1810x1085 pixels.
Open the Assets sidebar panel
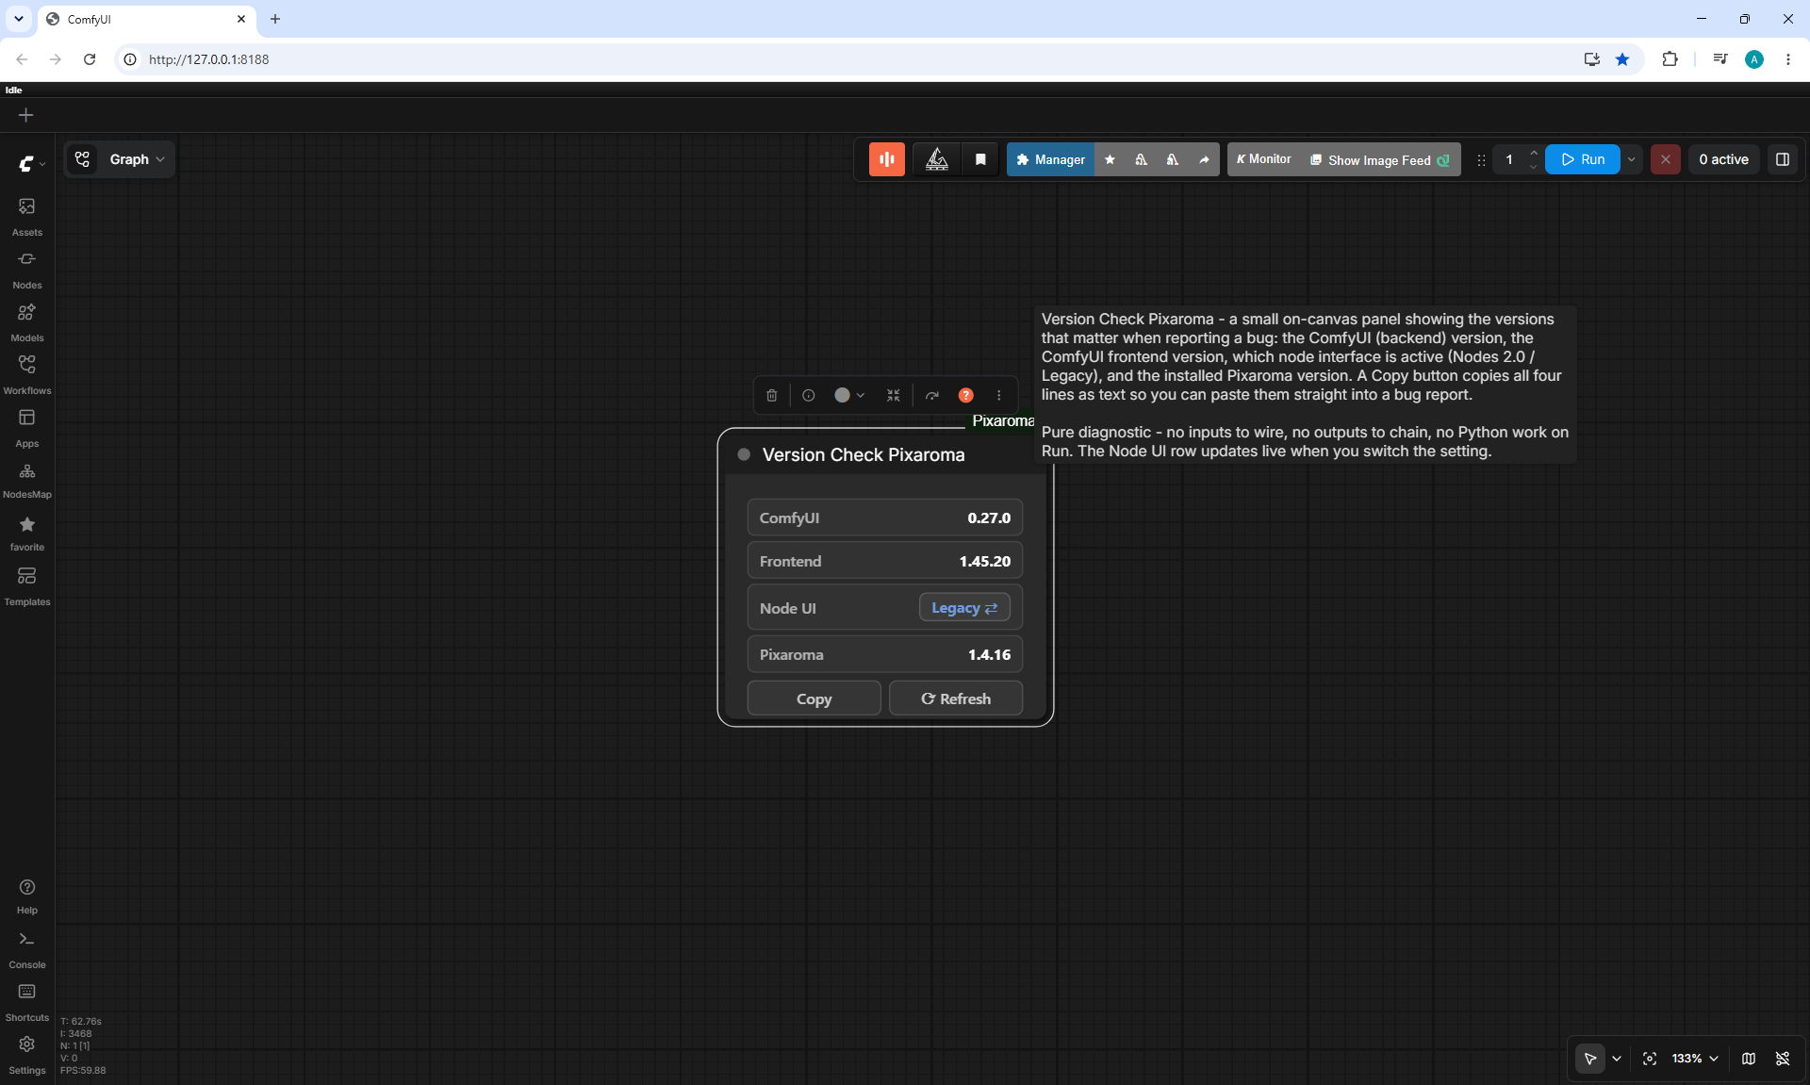tap(26, 216)
